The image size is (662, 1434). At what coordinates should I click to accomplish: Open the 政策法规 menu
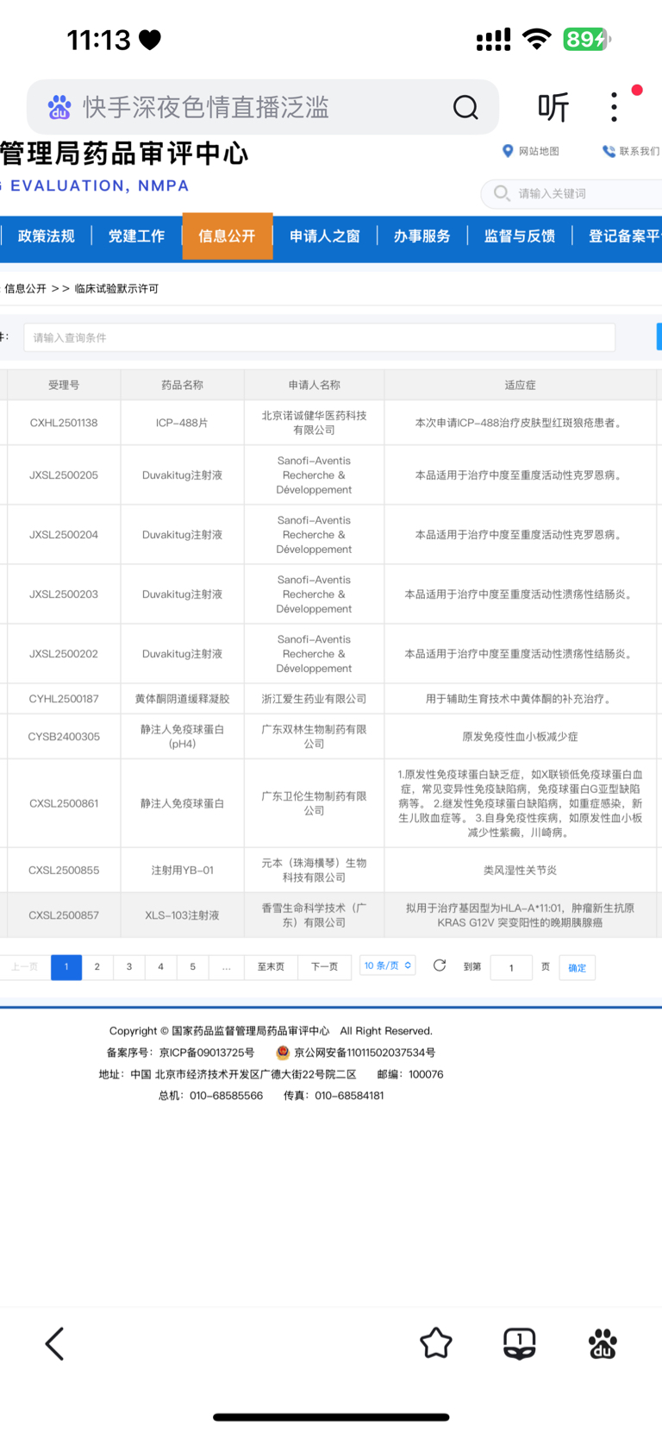pos(47,236)
